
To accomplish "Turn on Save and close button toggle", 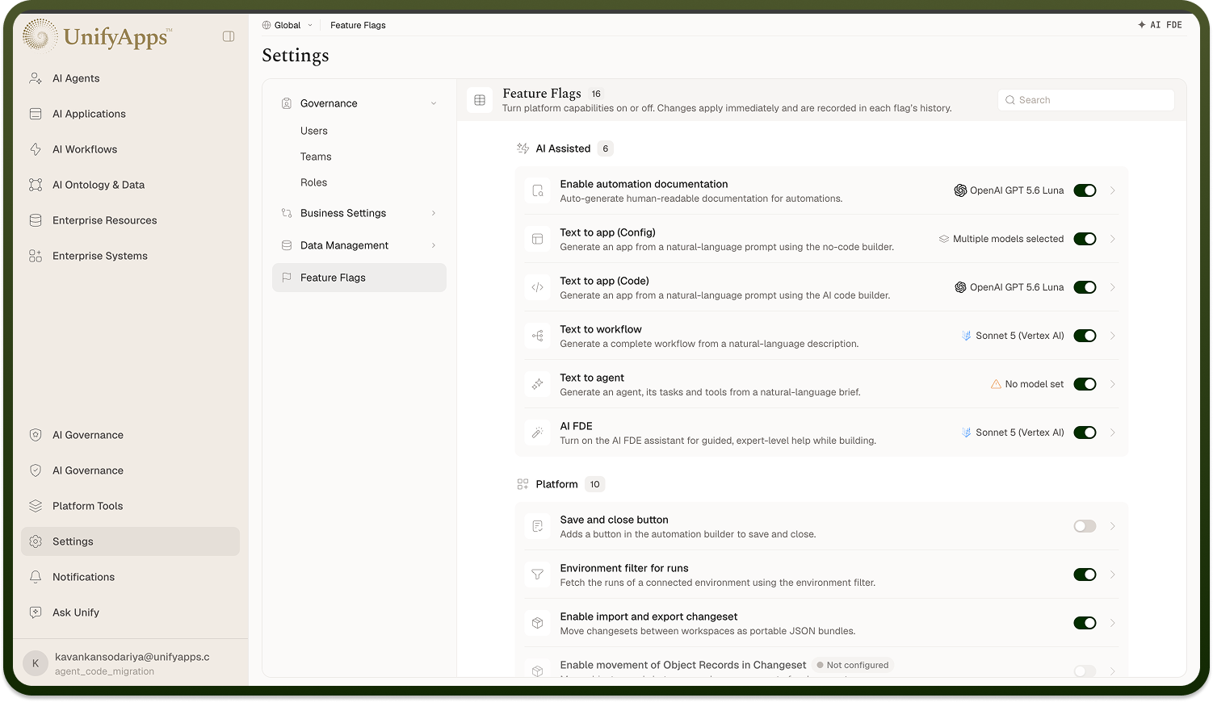I will (x=1085, y=526).
